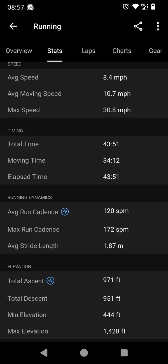Tap the Moving Time row
The height and width of the screenshot is (364, 168).
pyautogui.click(x=84, y=160)
